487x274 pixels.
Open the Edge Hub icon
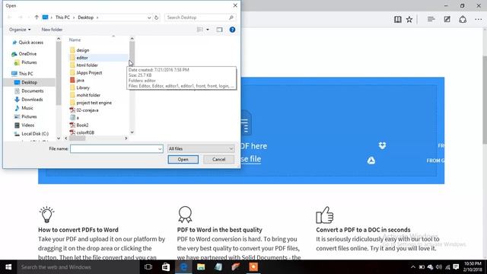click(x=431, y=19)
